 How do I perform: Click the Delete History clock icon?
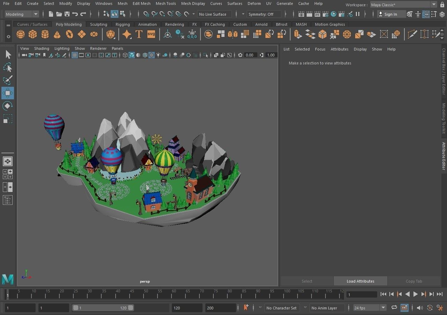(x=180, y=34)
